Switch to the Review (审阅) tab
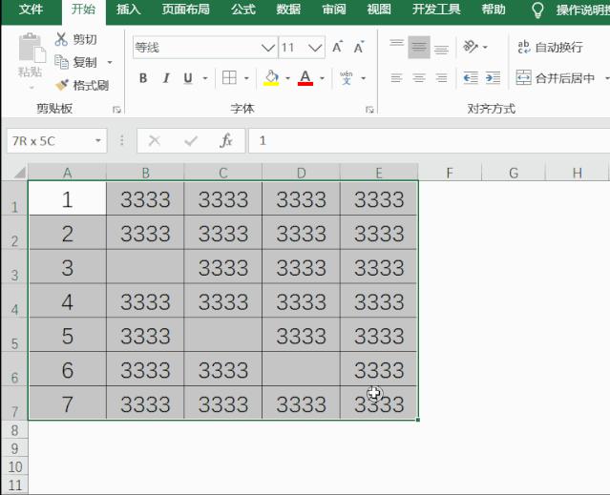610x495 pixels. 334,10
